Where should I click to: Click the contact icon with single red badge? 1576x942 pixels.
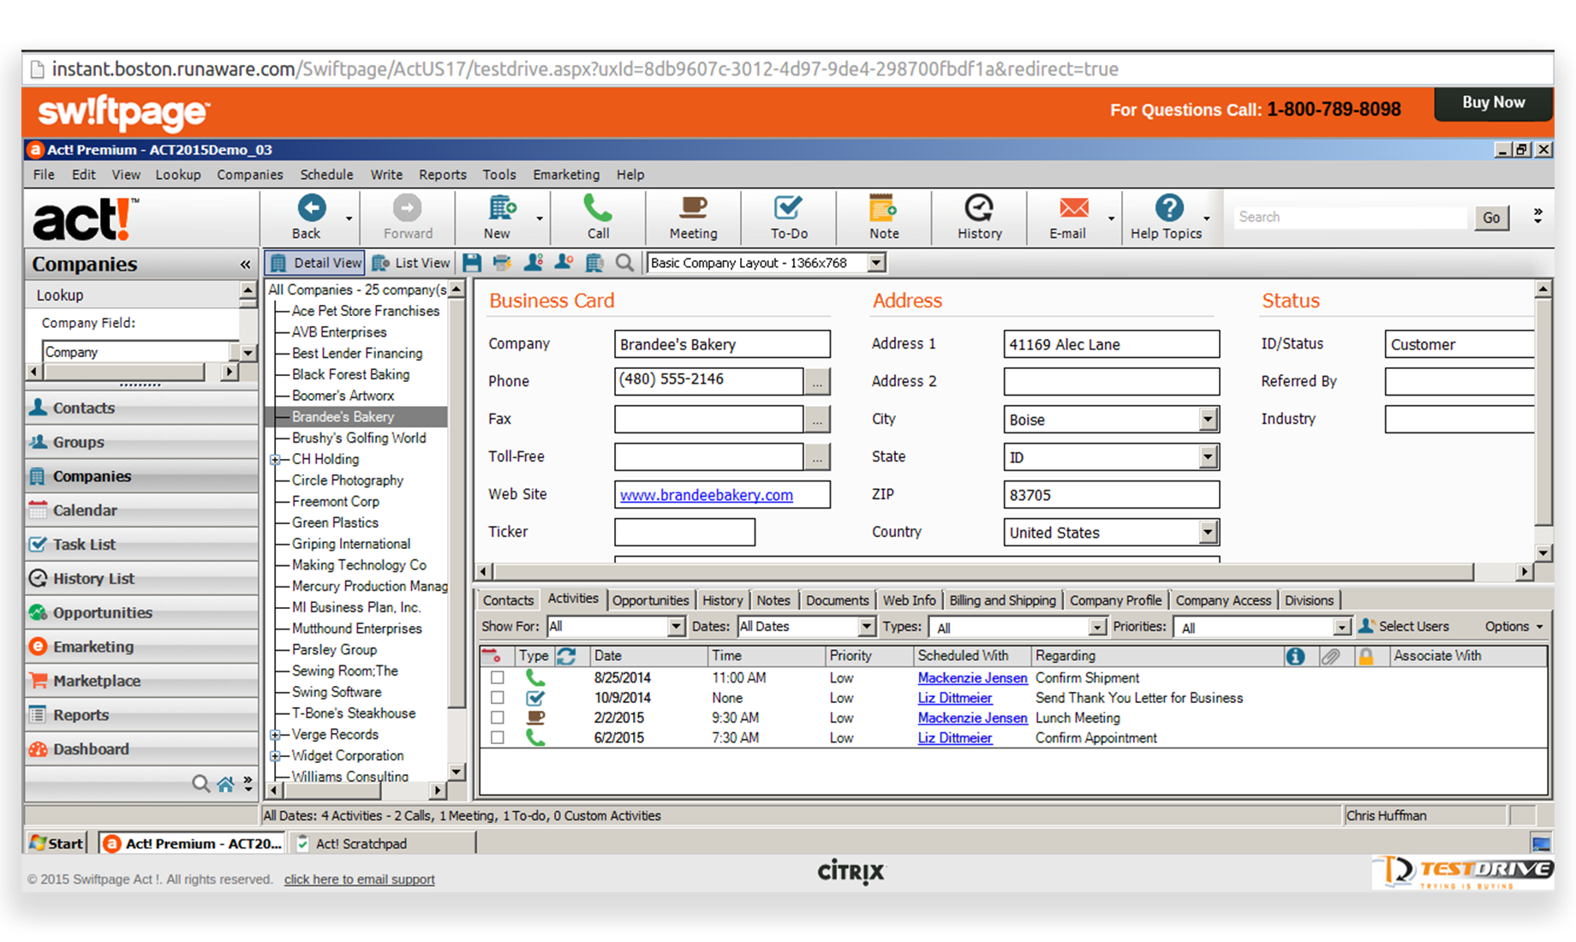(x=564, y=263)
